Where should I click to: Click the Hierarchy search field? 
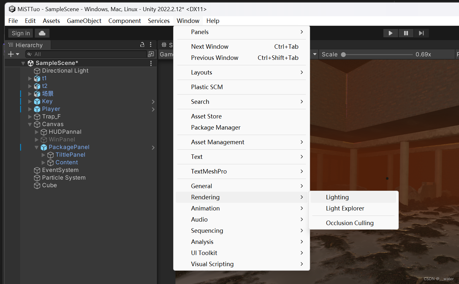[86, 54]
